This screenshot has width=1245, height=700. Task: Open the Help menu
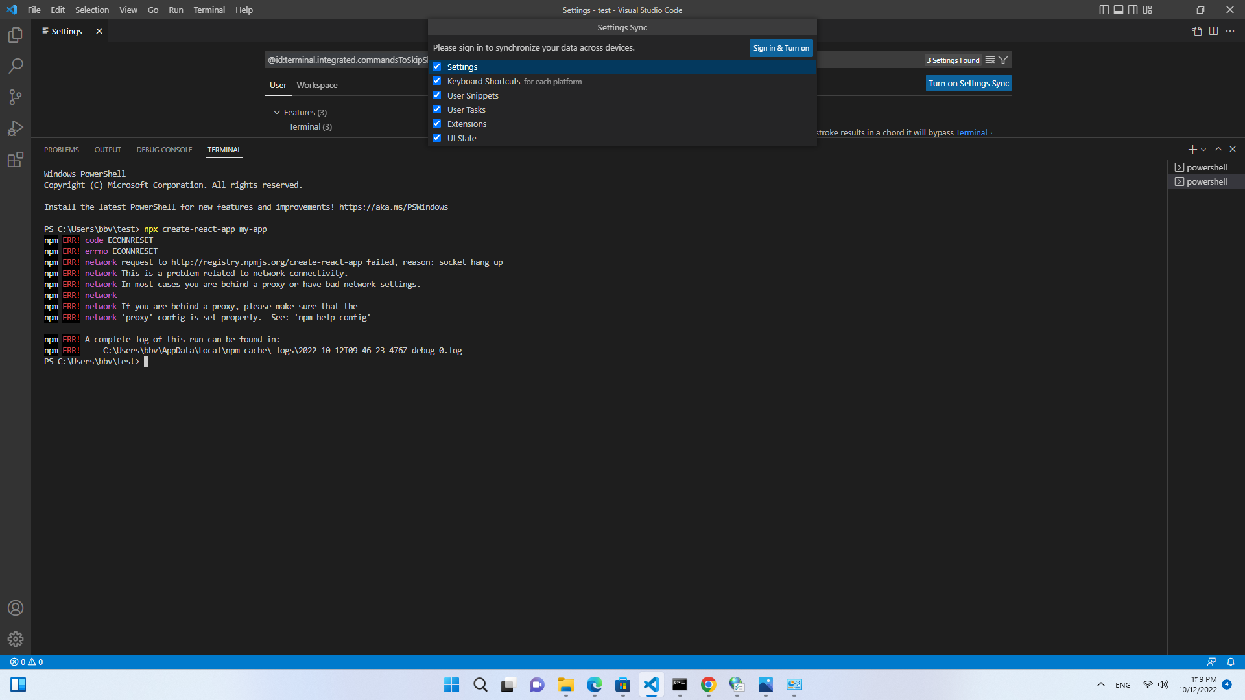point(244,10)
